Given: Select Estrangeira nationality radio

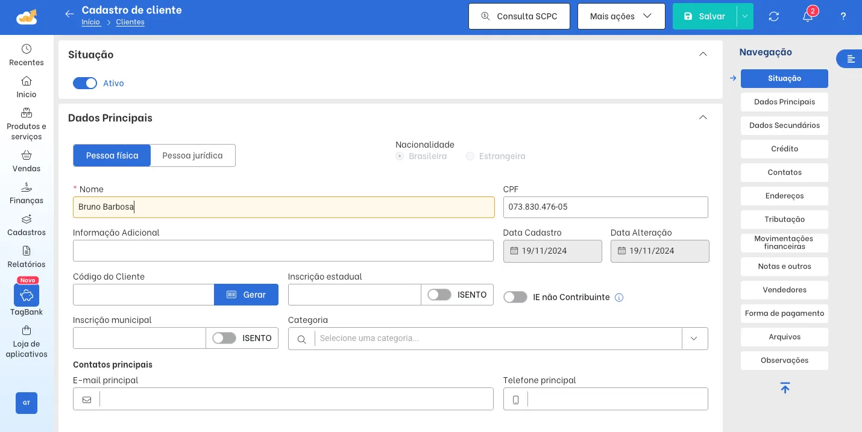Looking at the screenshot, I should 470,156.
